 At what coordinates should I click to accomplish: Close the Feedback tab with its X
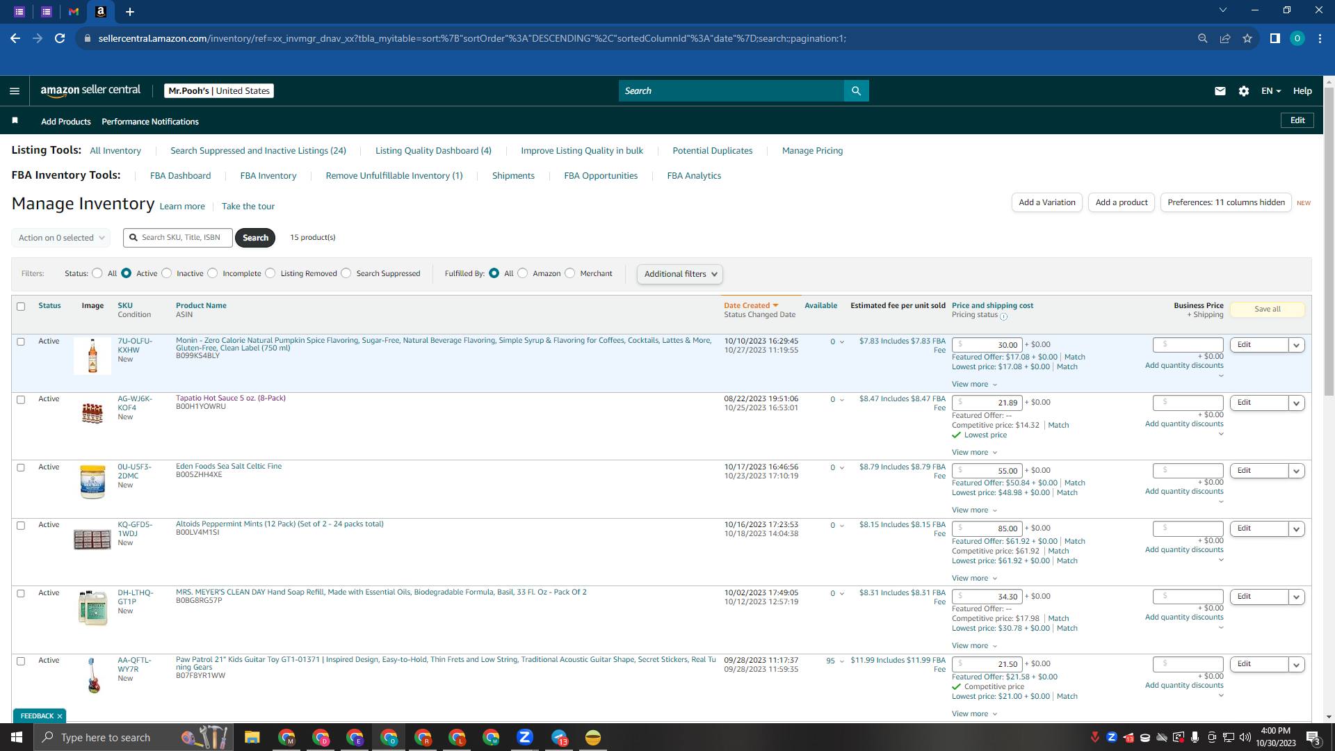pyautogui.click(x=60, y=716)
